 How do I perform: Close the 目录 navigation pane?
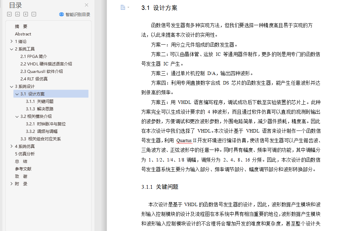pos(86,5)
